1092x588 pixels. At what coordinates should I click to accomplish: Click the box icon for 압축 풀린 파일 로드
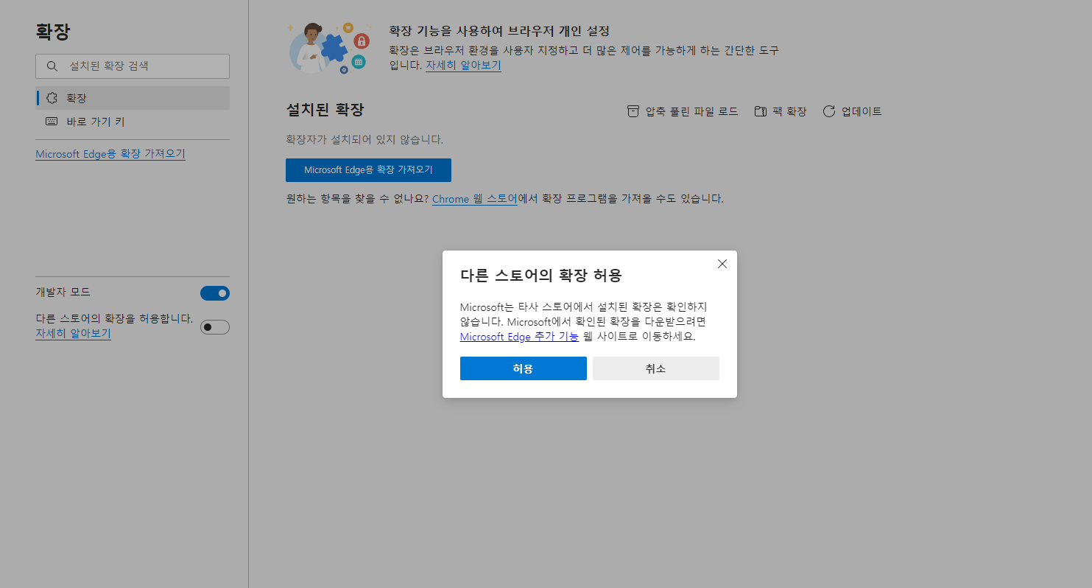633,111
